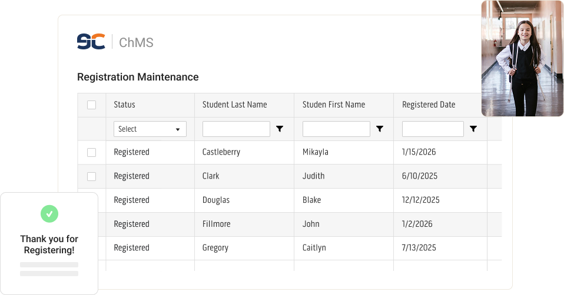Check the Clark row checkbox
Viewport: 564px width, 295px height.
(x=91, y=176)
